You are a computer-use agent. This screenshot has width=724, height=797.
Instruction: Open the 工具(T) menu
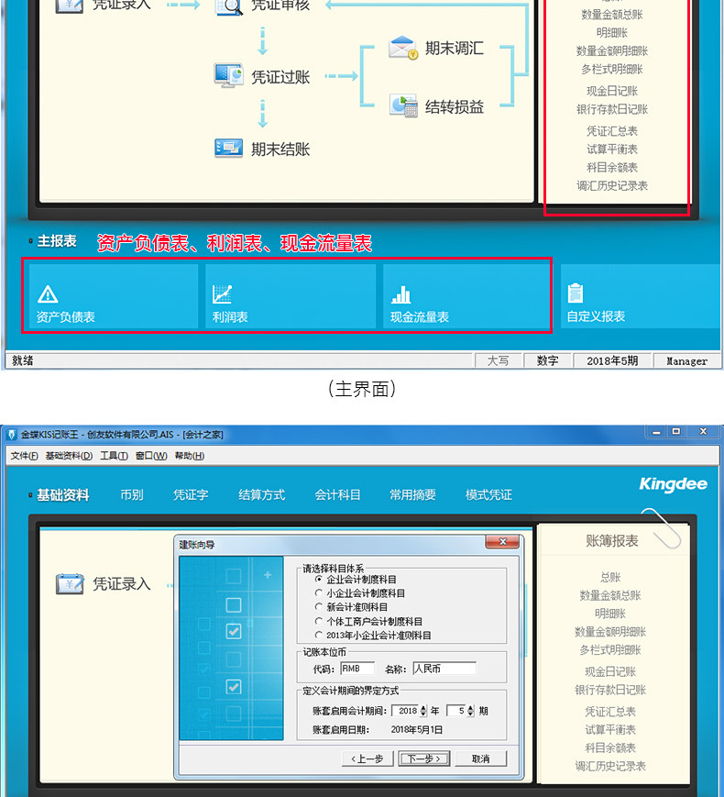click(x=114, y=456)
